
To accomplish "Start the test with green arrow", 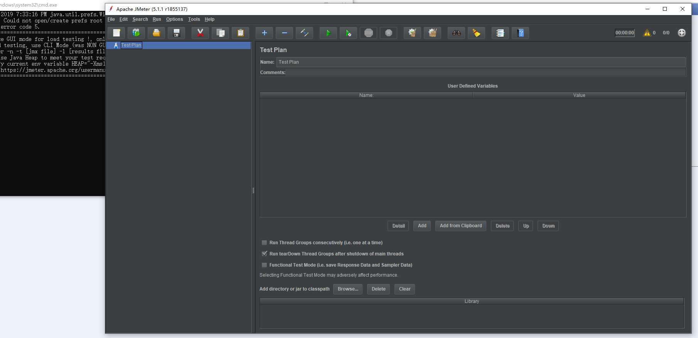I will point(328,33).
